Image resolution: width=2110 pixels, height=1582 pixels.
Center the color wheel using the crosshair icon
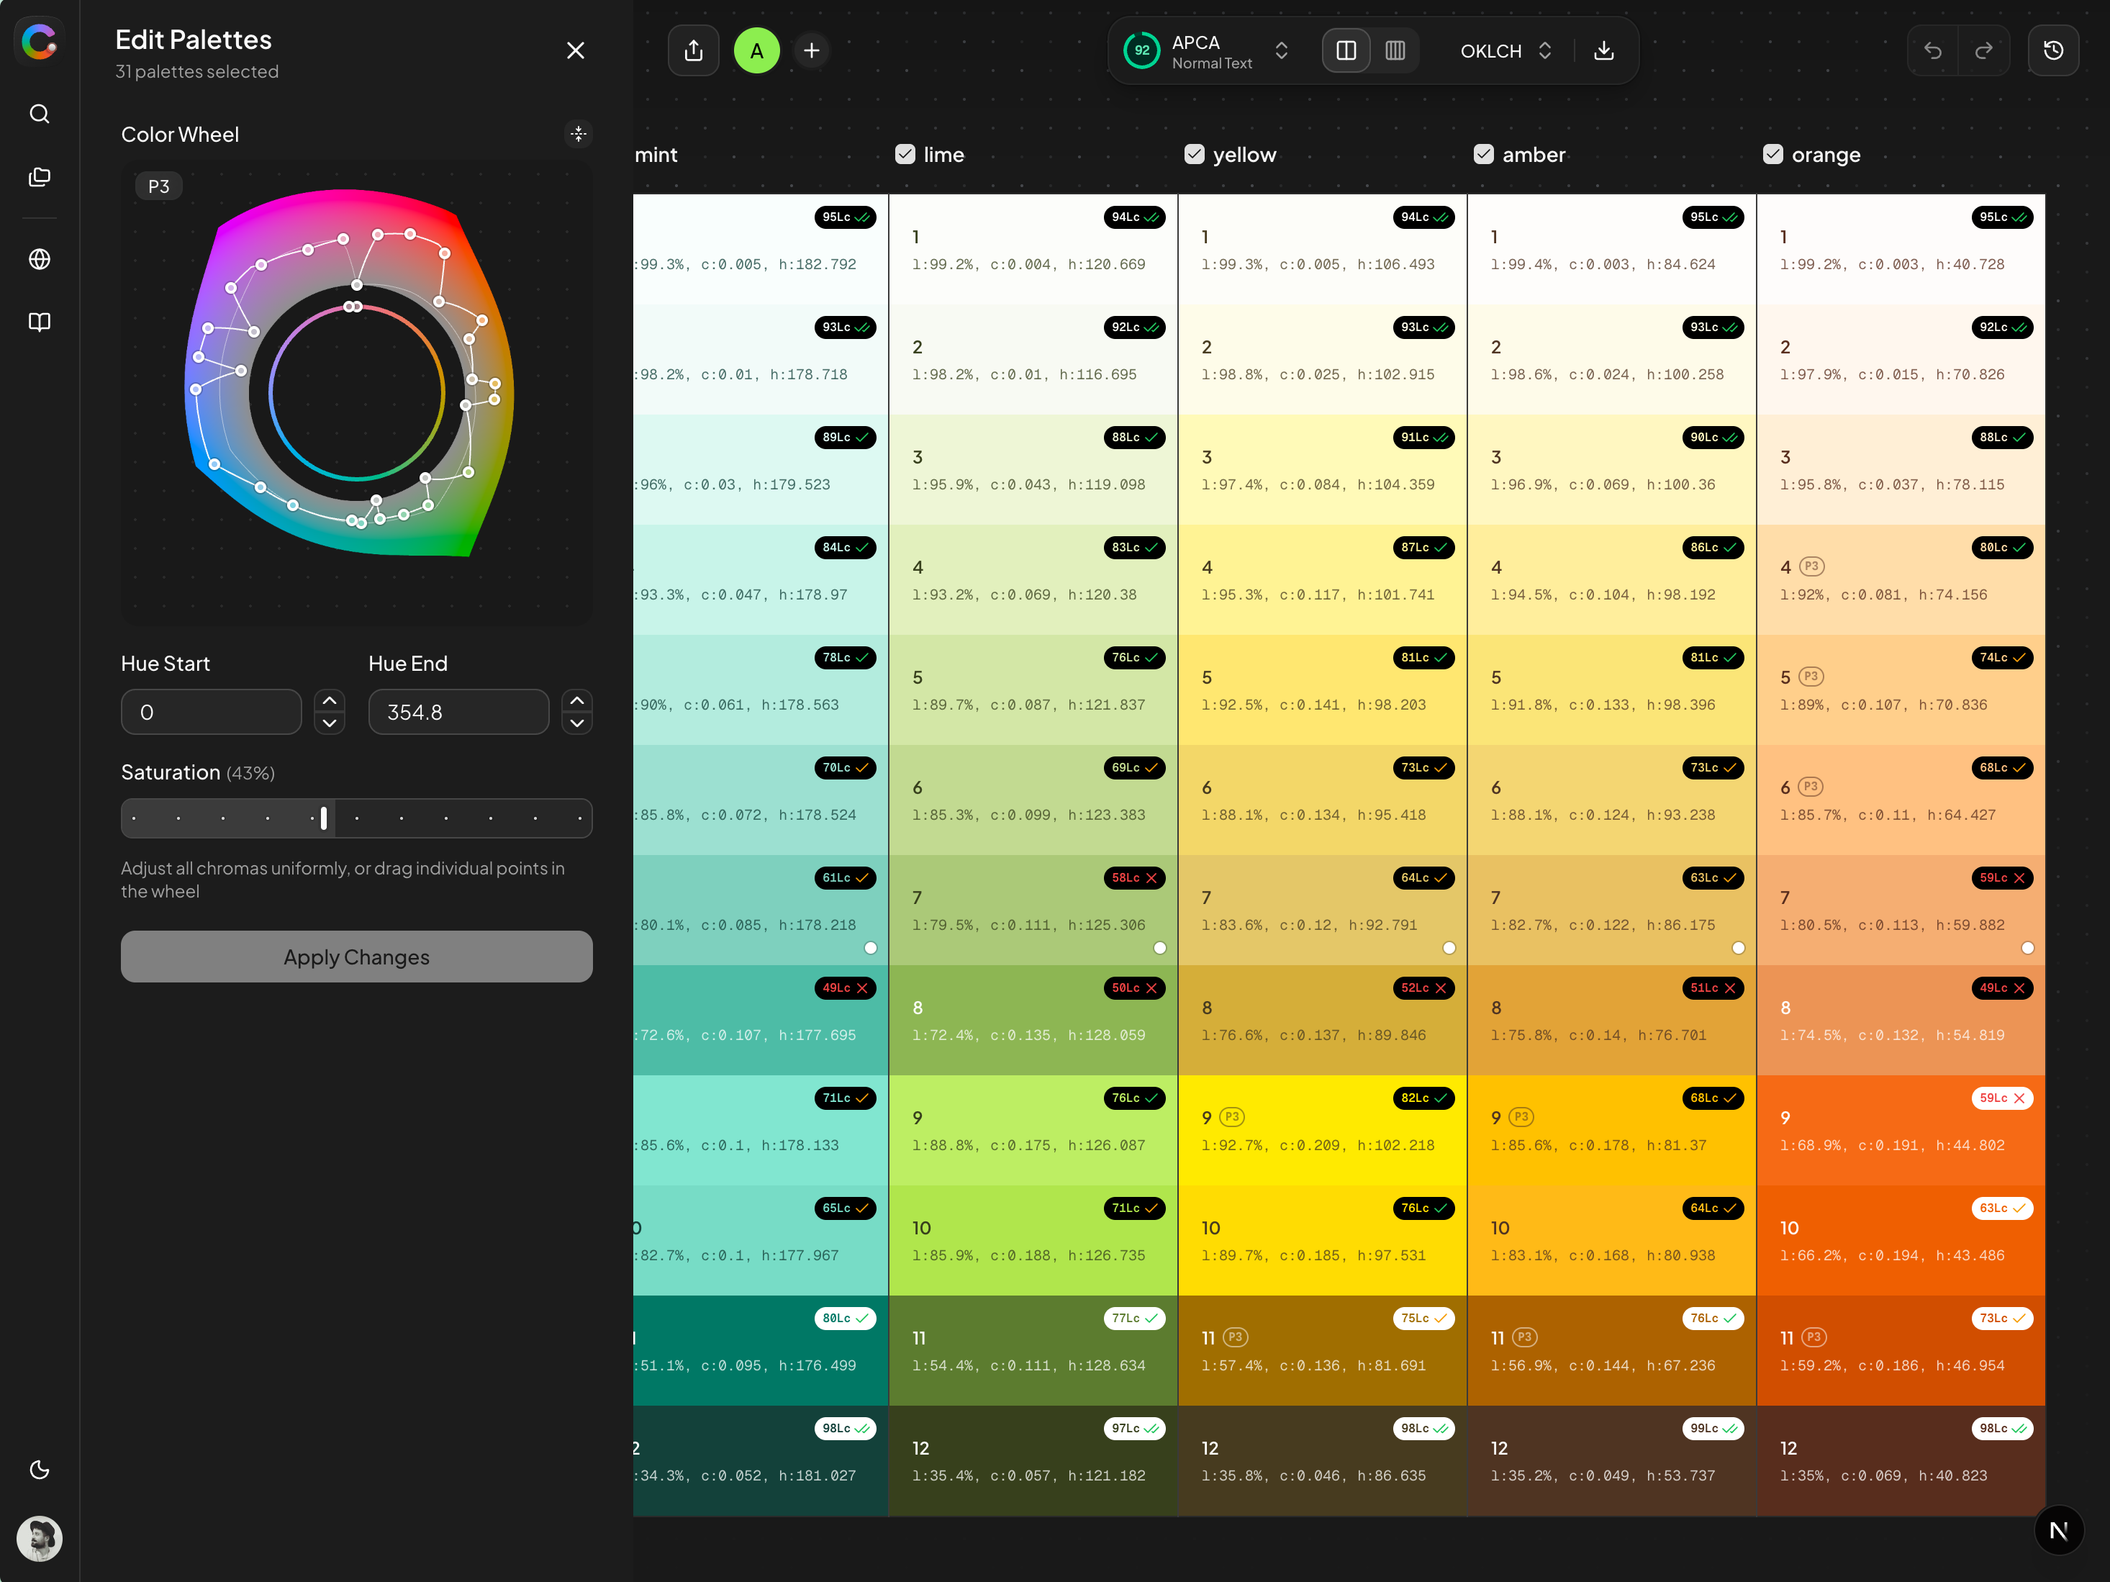point(578,134)
